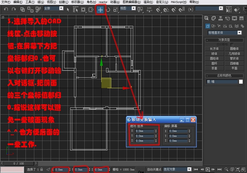Screen dimensions: 247x173
Task: Activate the Select and Link tool
Action: click(x=23, y=9)
